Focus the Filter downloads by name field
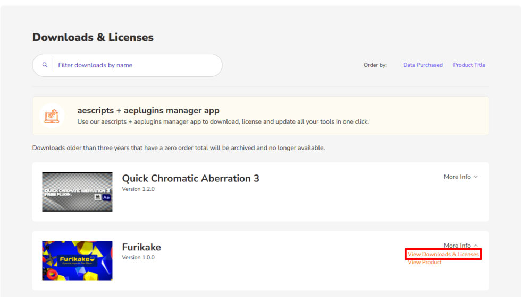 click(136, 65)
